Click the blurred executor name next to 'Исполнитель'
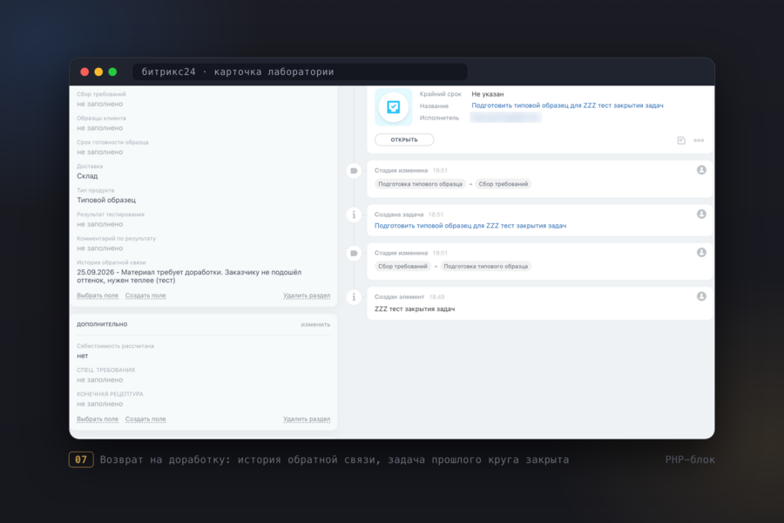The width and height of the screenshot is (784, 523). pyautogui.click(x=505, y=118)
